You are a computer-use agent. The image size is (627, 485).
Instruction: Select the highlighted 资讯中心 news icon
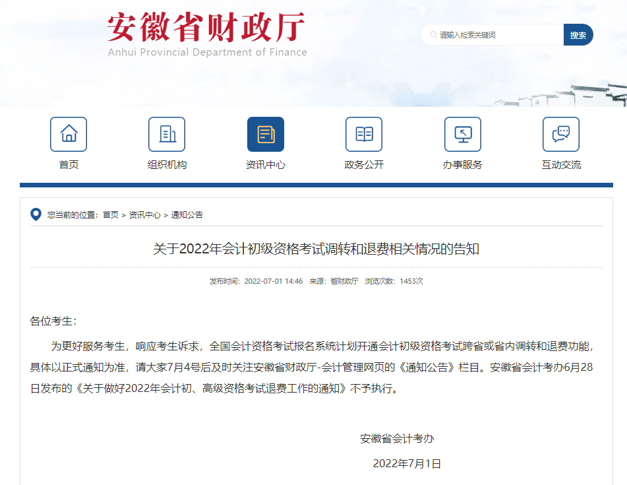[x=265, y=134]
